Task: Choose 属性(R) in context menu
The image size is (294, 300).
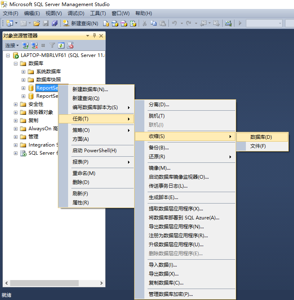Action: (96, 203)
